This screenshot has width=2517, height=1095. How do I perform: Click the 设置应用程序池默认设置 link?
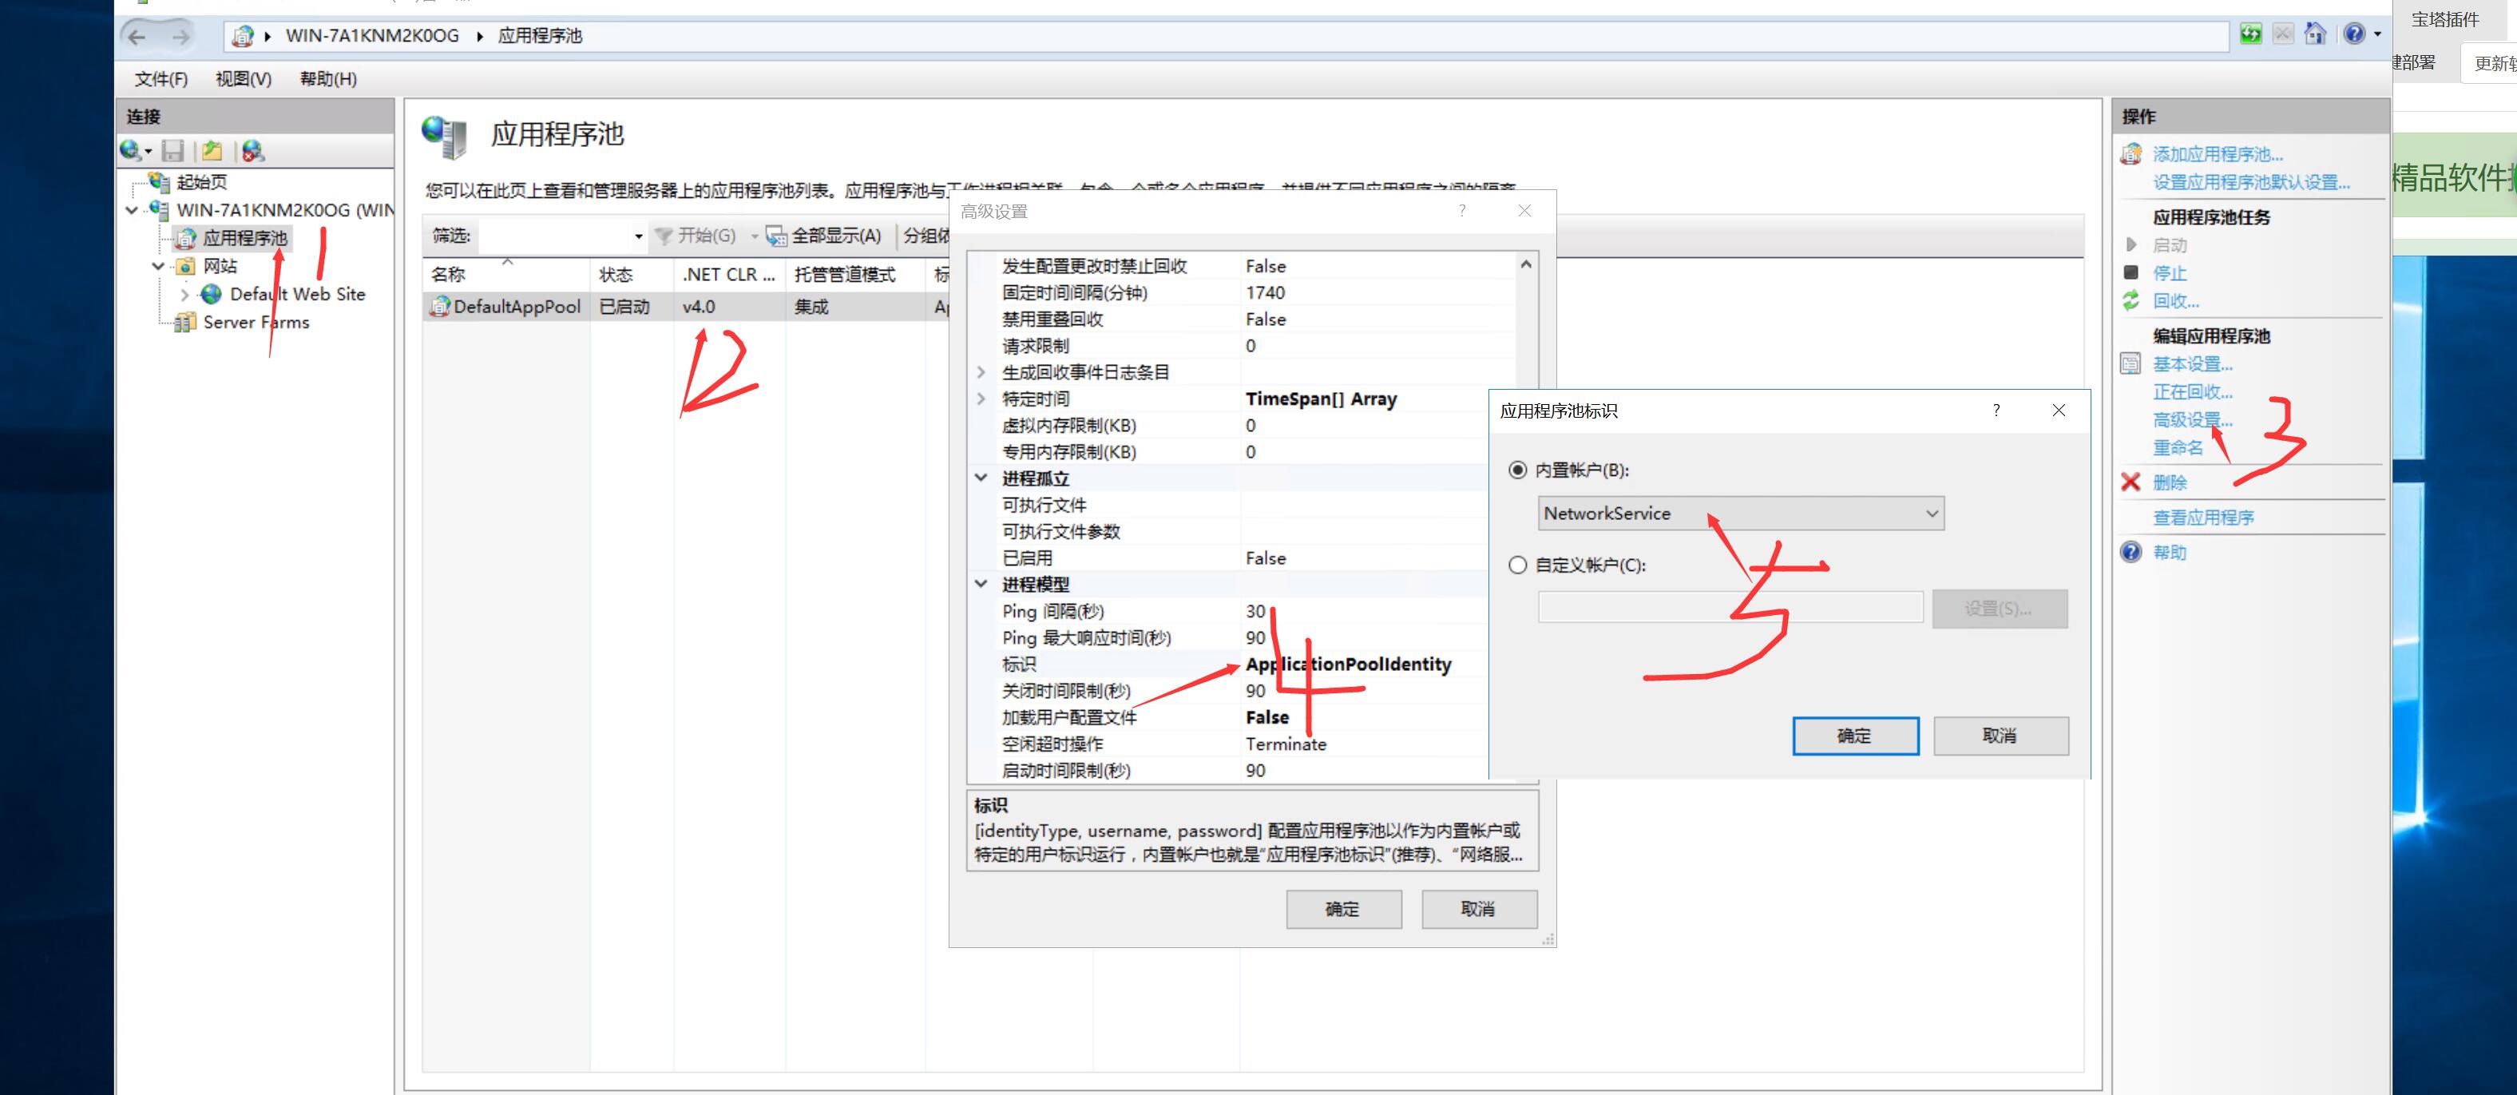click(x=2251, y=183)
